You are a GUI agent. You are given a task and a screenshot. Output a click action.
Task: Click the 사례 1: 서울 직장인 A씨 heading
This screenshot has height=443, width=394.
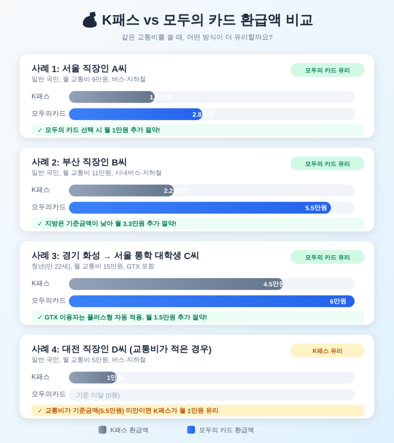(79, 68)
